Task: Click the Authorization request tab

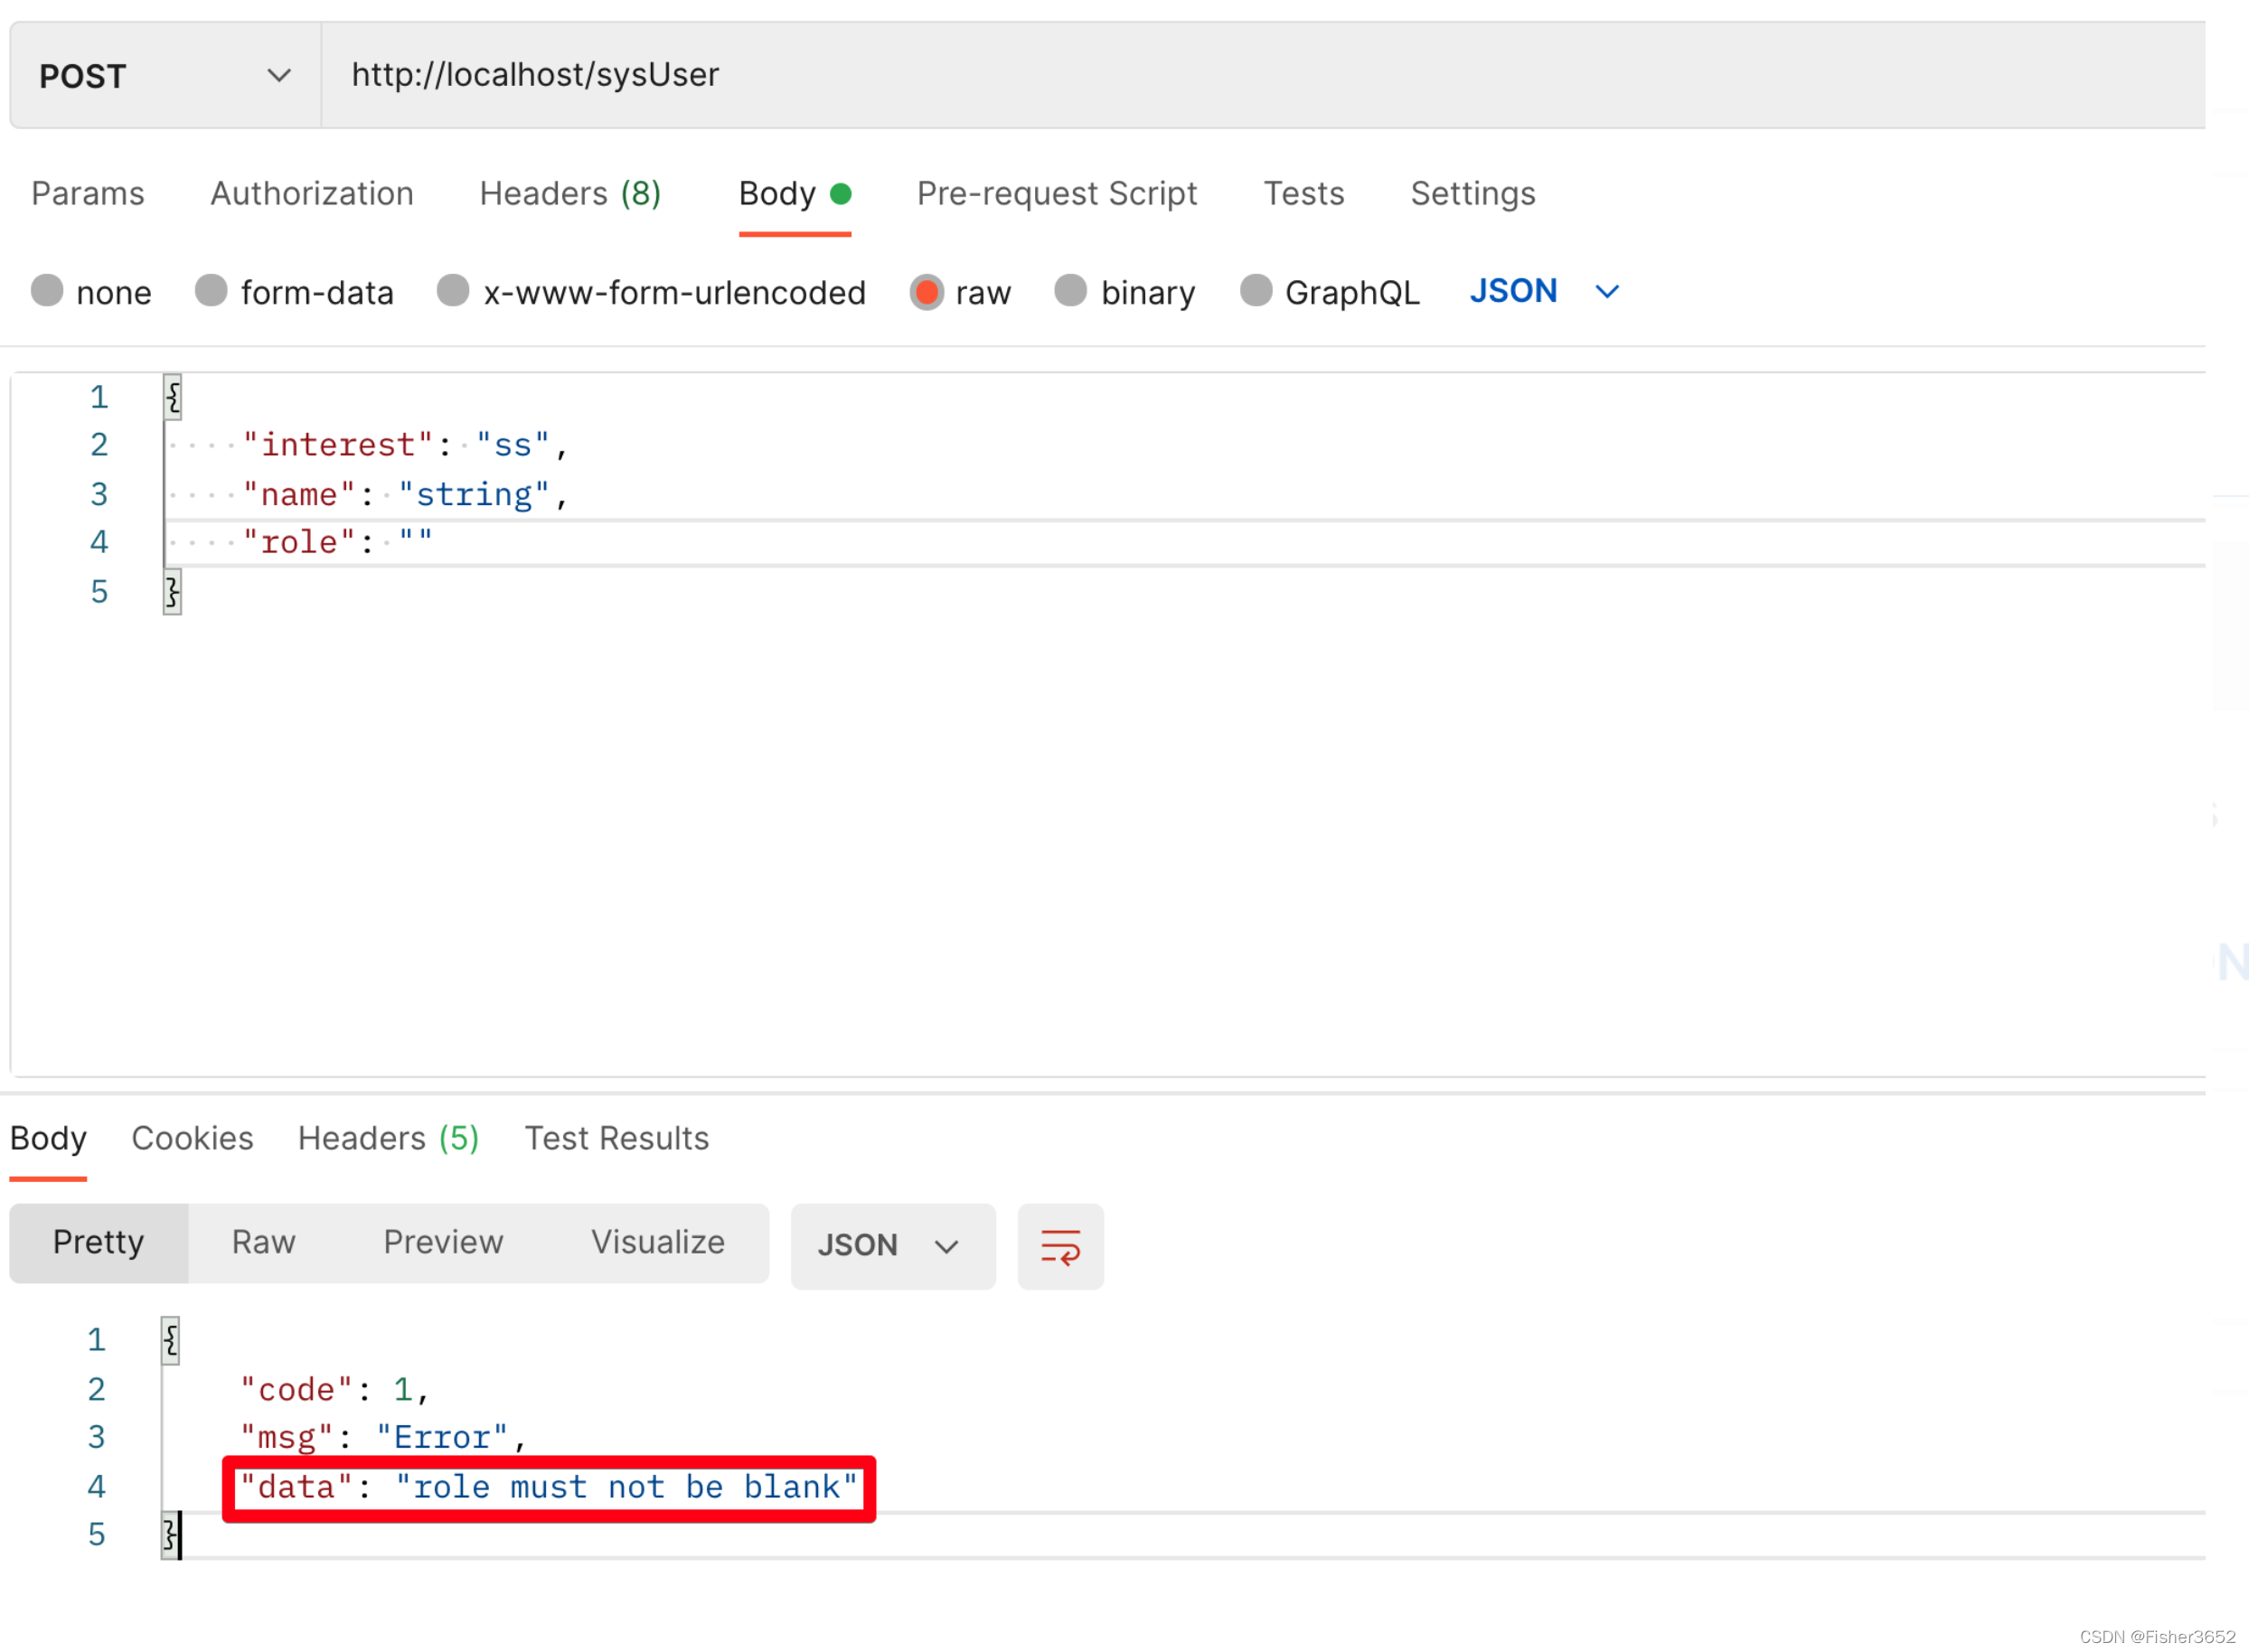Action: coord(311,192)
